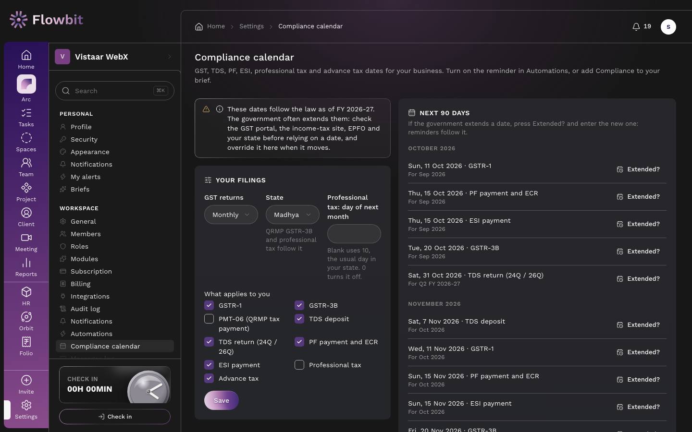The width and height of the screenshot is (692, 432).
Task: Click the Professional tax day input field
Action: [x=354, y=234]
